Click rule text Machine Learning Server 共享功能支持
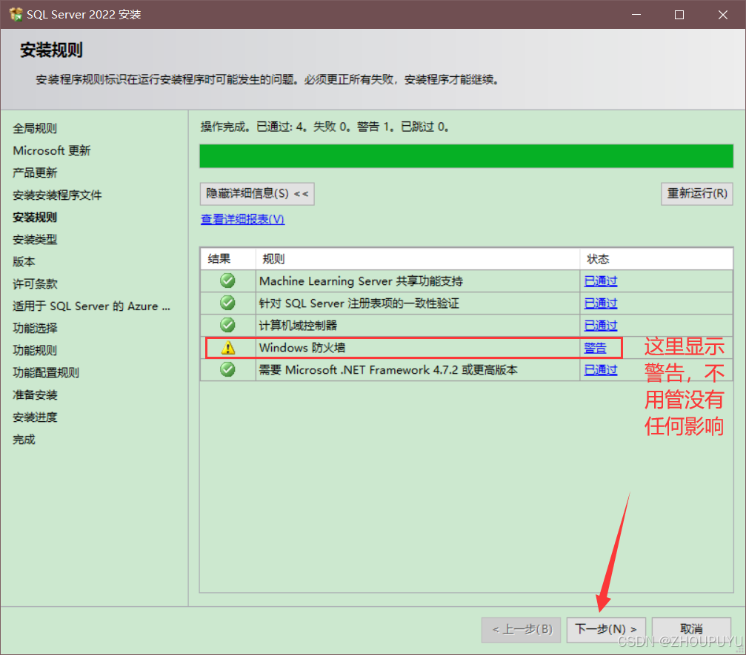 [x=361, y=281]
